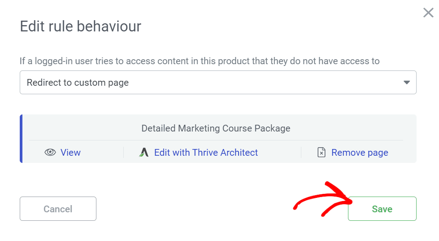Open Edit with Thrive Architect link

(x=206, y=153)
